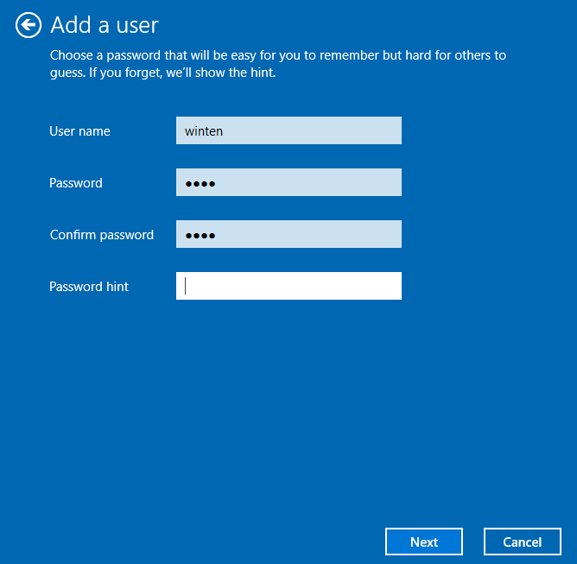
Task: Click inside the Password hint box
Action: 288,286
